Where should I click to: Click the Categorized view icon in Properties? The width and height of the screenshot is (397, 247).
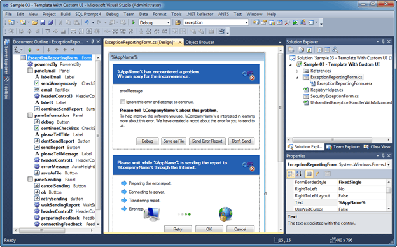tap(291, 174)
